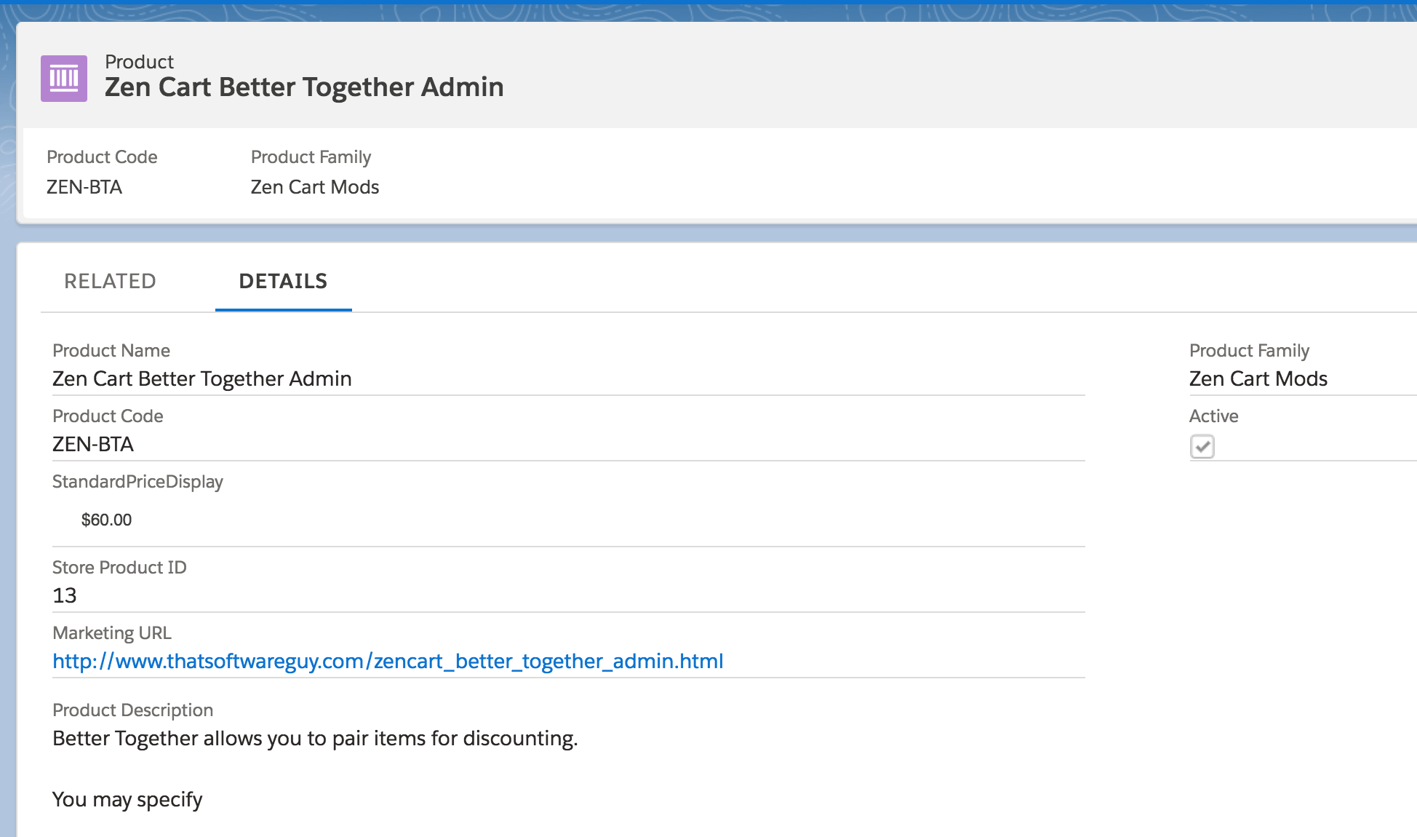This screenshot has height=837, width=1417.
Task: Click the 'You may specify' description line
Action: (x=127, y=799)
